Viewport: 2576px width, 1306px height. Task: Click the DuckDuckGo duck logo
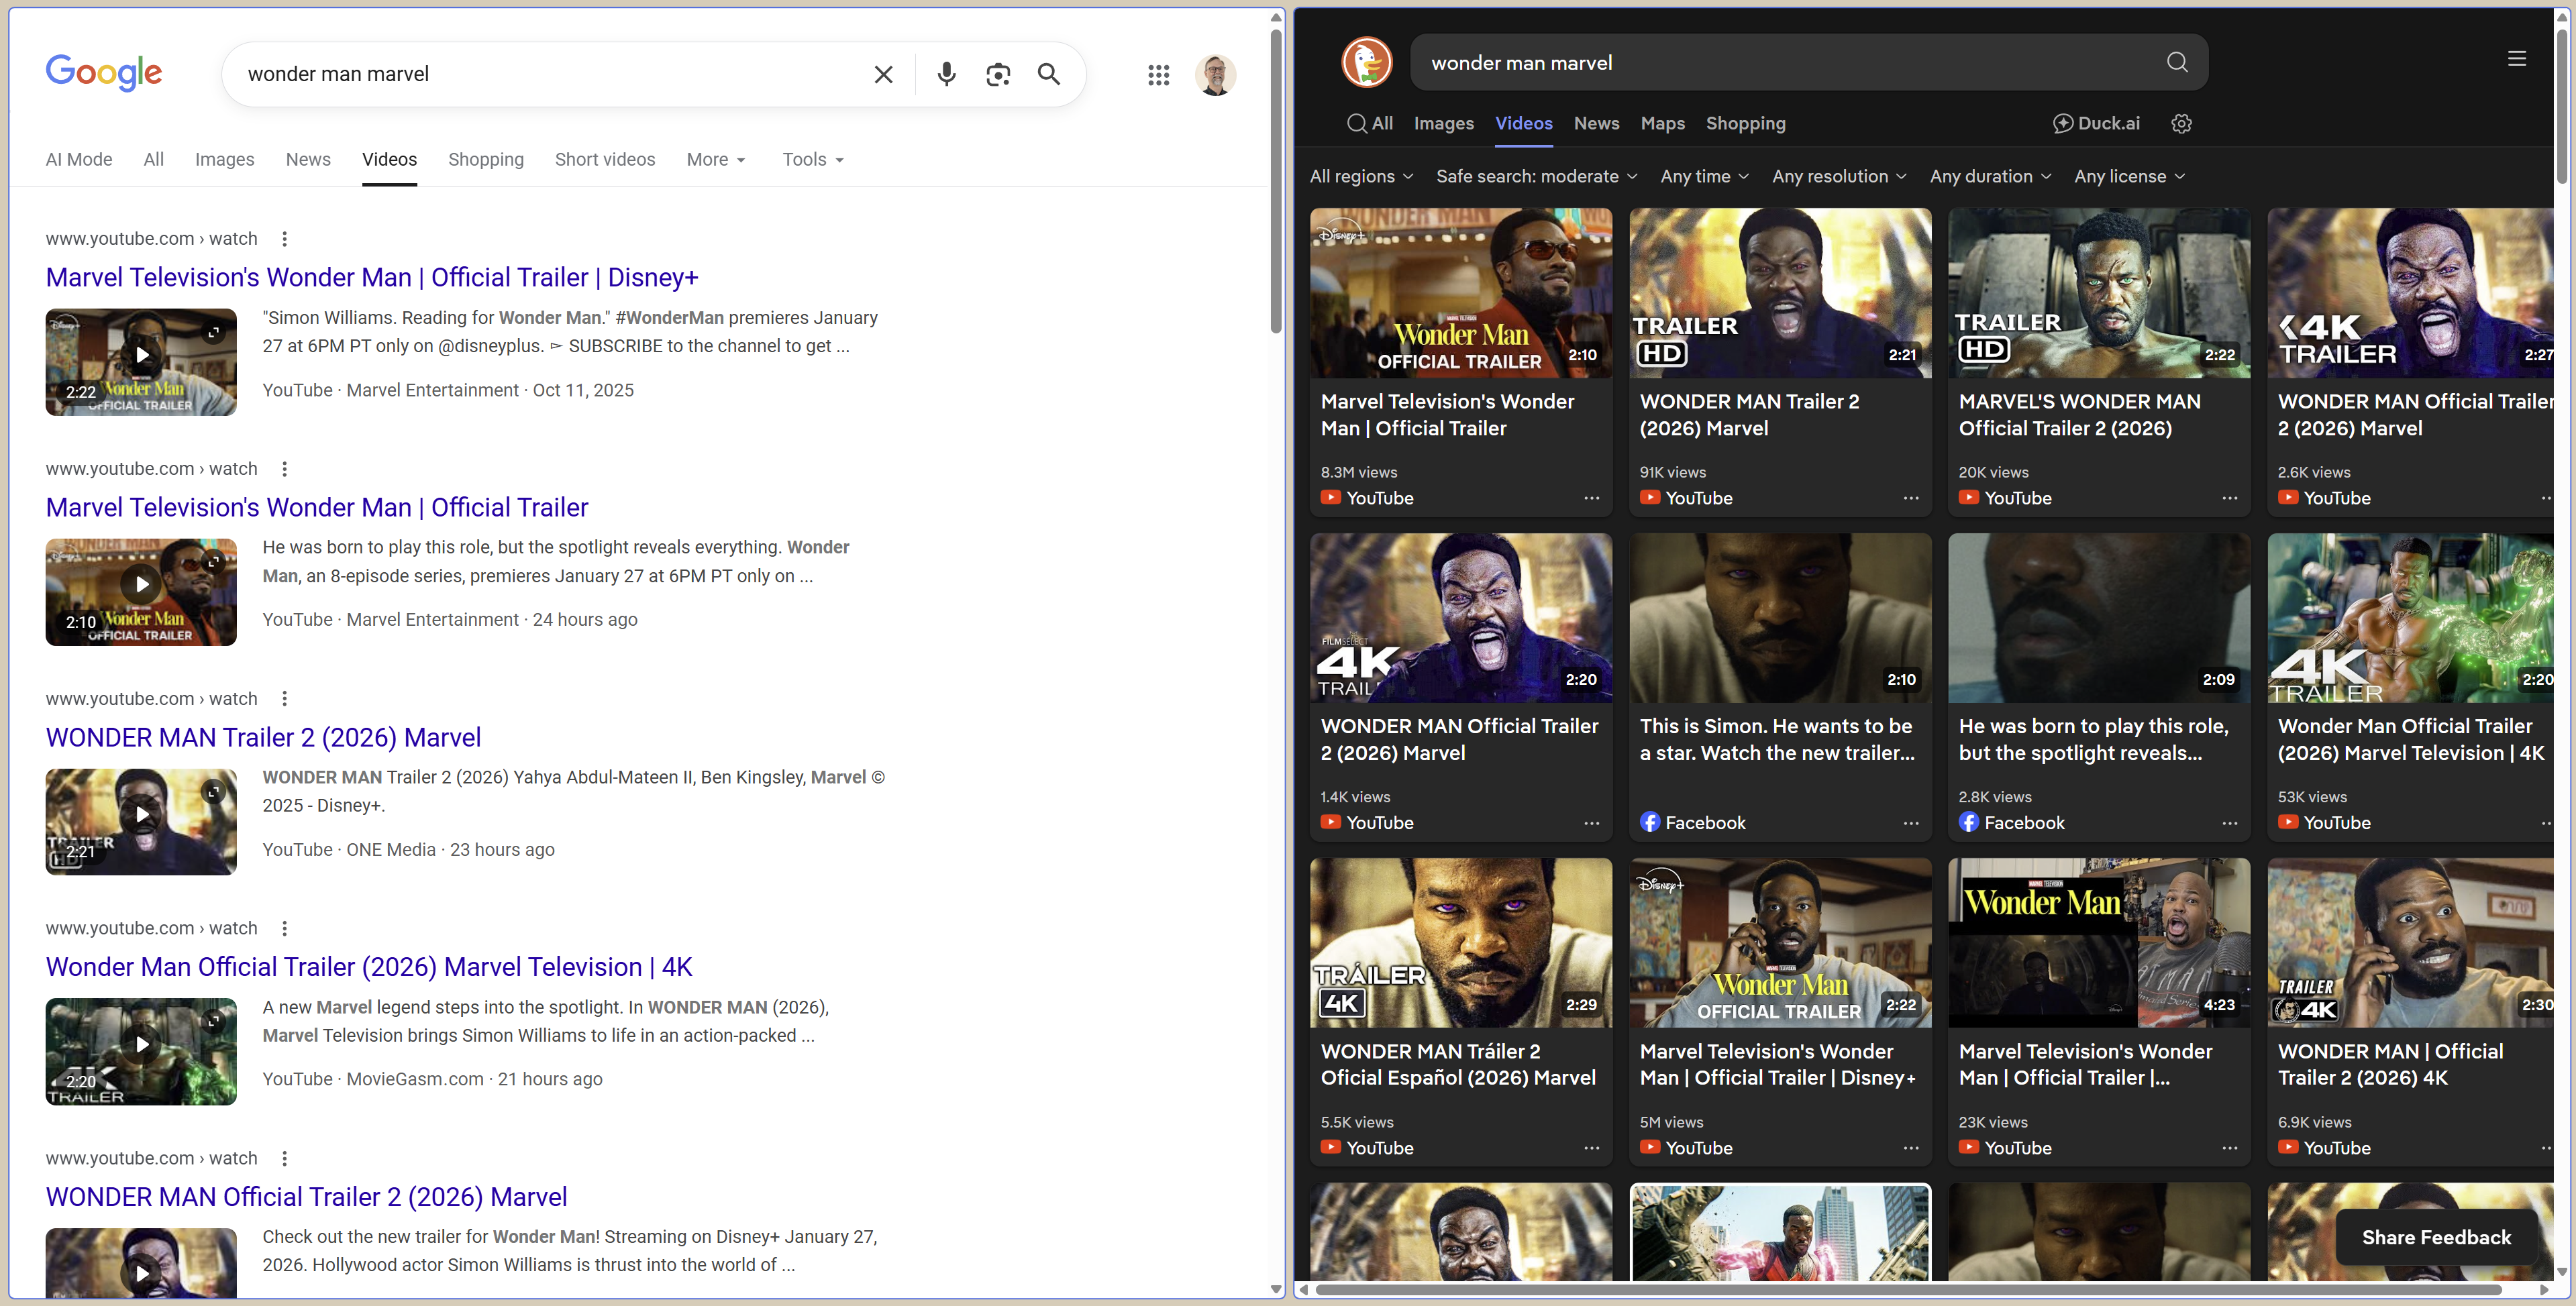[x=1366, y=62]
